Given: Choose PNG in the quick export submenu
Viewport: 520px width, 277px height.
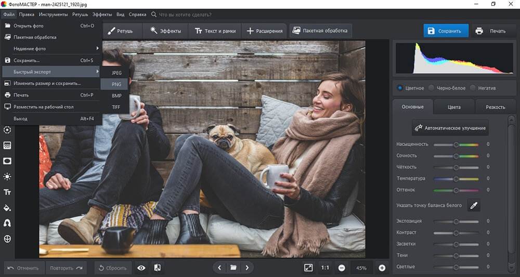Looking at the screenshot, I should (x=116, y=84).
